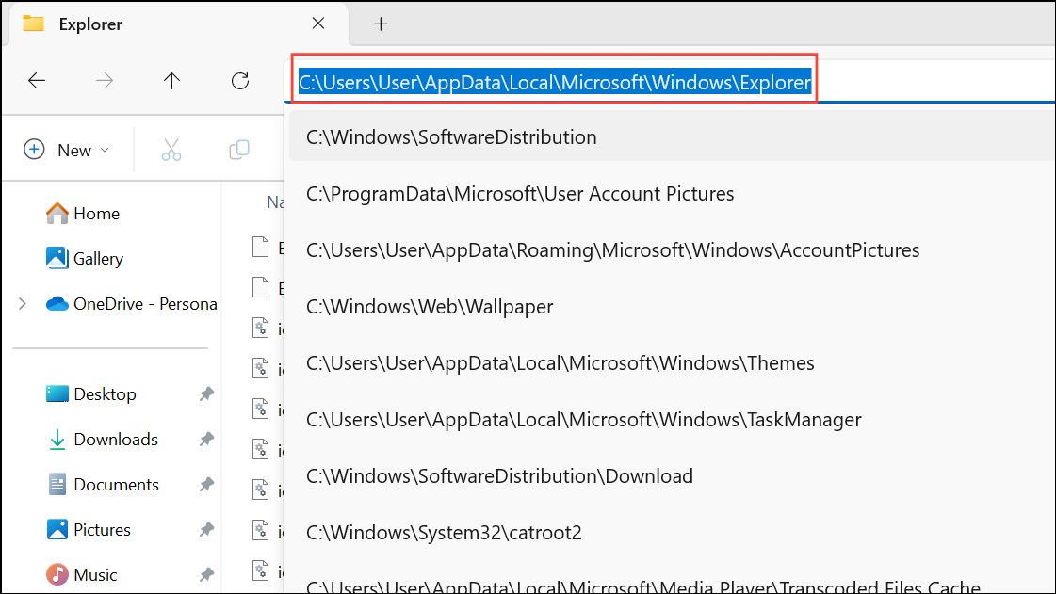
Task: Refresh the current folder view
Action: 239,80
